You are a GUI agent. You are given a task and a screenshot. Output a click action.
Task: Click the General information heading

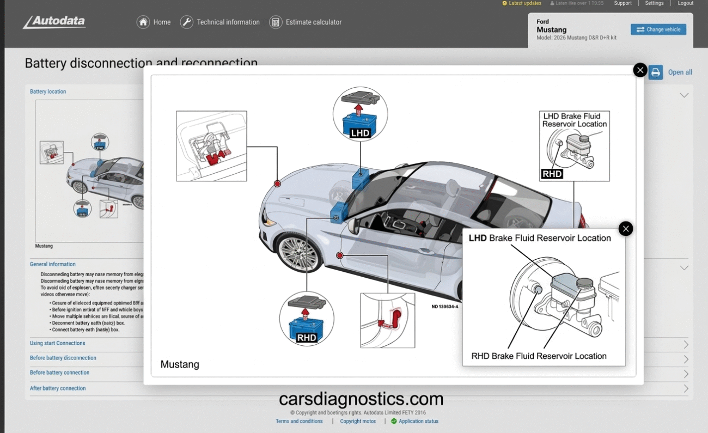53,264
